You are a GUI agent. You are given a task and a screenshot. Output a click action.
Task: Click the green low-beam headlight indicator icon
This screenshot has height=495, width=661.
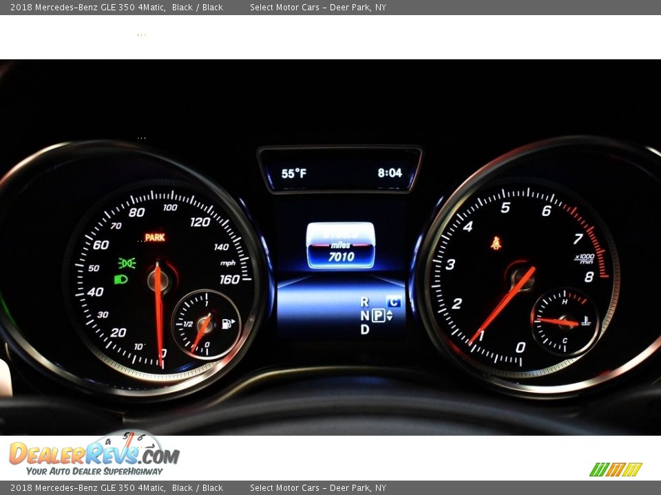[121, 279]
